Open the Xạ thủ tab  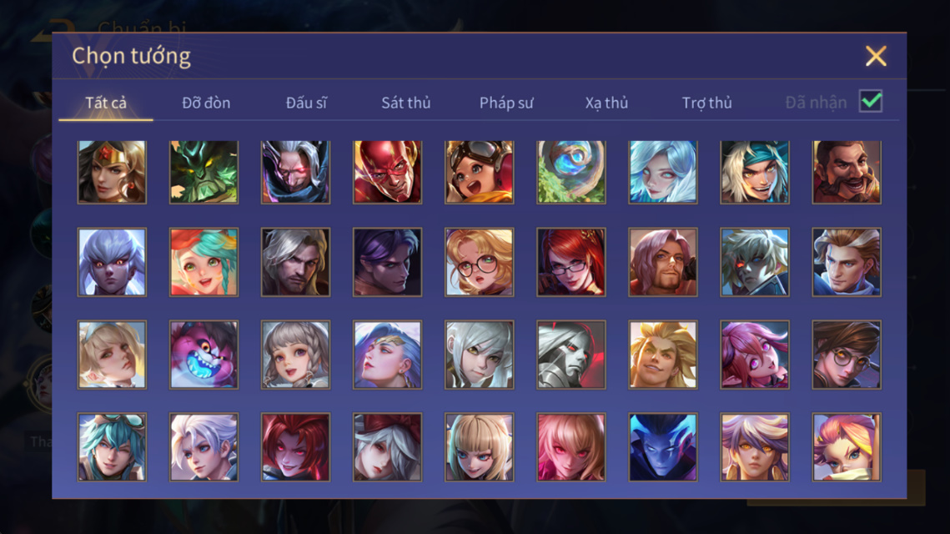click(606, 103)
